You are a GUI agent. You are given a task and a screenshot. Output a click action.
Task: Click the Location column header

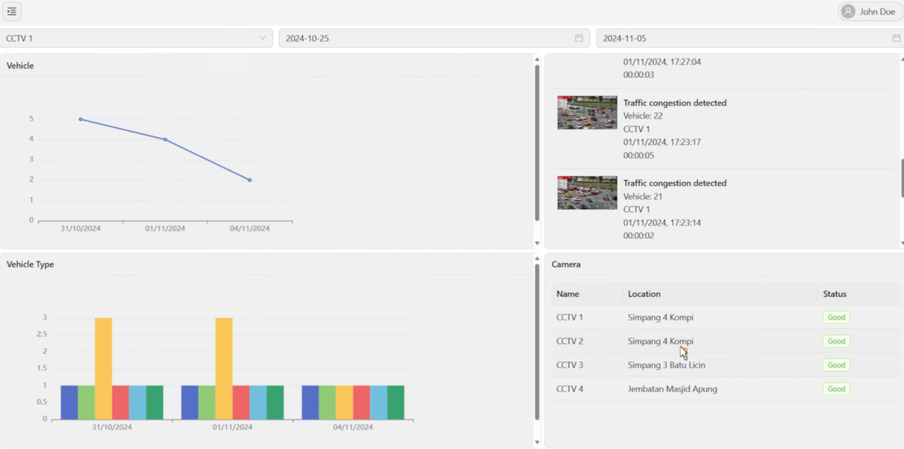point(644,294)
